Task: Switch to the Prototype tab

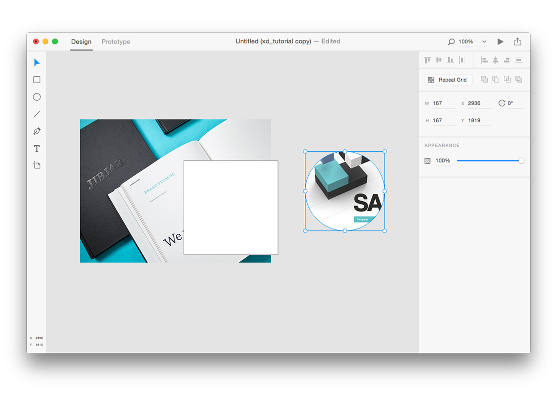Action: (115, 41)
